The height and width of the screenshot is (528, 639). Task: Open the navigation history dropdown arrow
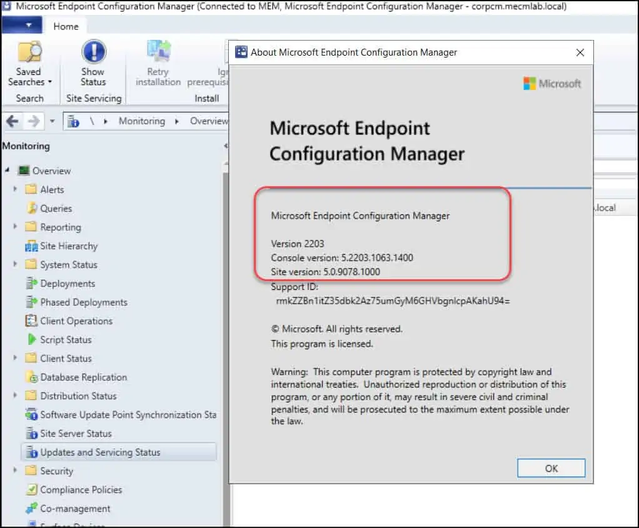(x=52, y=121)
